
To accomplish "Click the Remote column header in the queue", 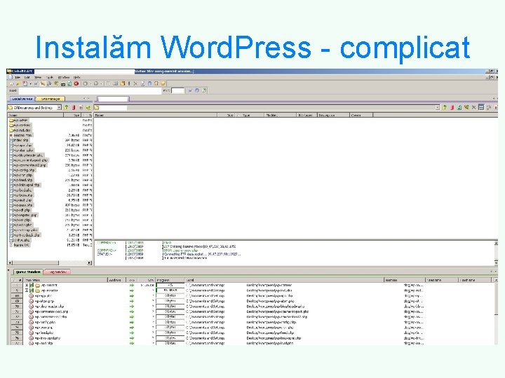I will [x=404, y=280].
